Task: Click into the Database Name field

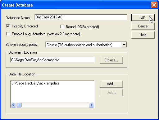Action: (x=81, y=17)
